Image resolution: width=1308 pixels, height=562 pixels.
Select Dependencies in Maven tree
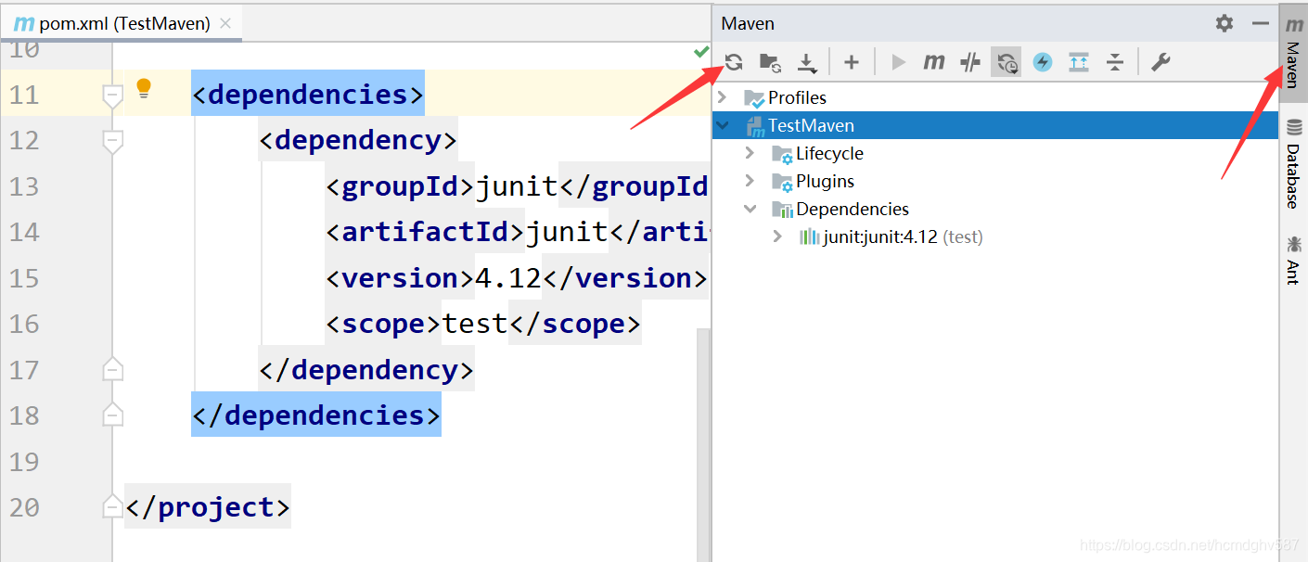point(853,209)
